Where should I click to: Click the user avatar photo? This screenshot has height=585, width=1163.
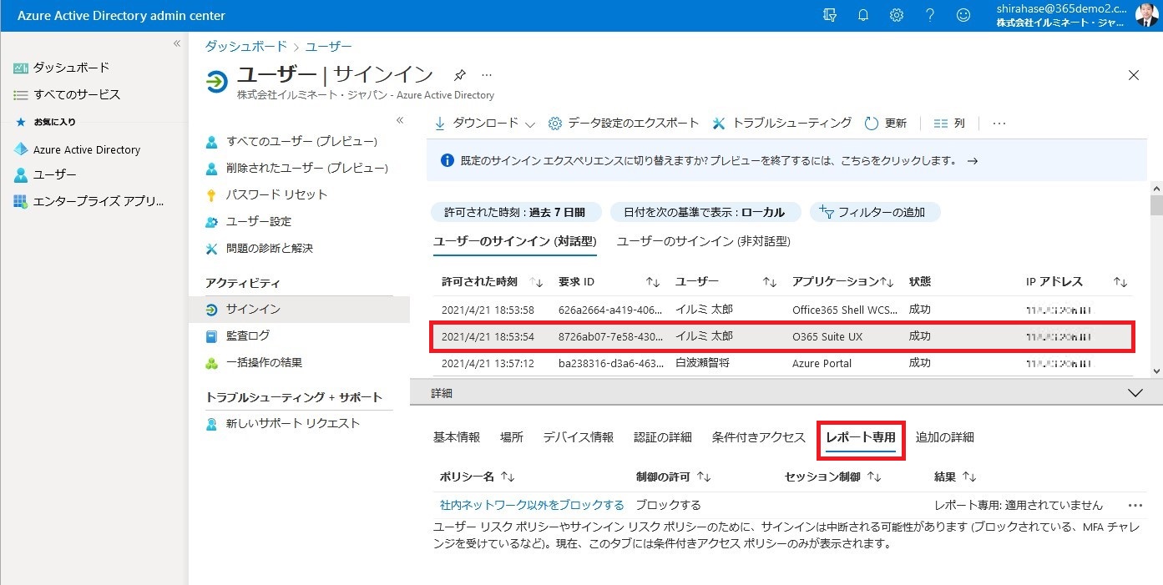1147,15
